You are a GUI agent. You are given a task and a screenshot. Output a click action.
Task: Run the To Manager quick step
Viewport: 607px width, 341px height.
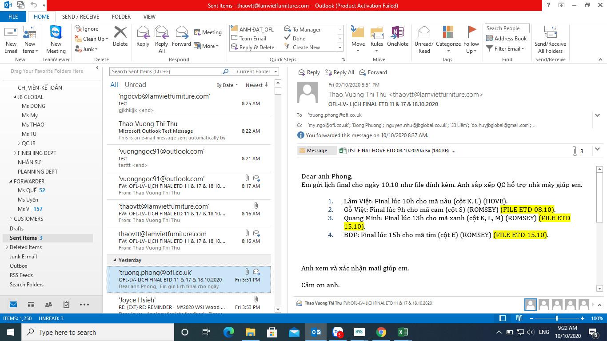[x=302, y=30]
